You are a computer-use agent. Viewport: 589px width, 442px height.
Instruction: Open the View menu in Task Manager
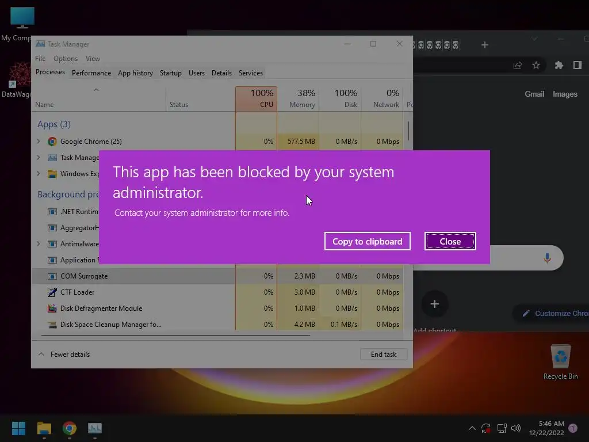point(93,59)
